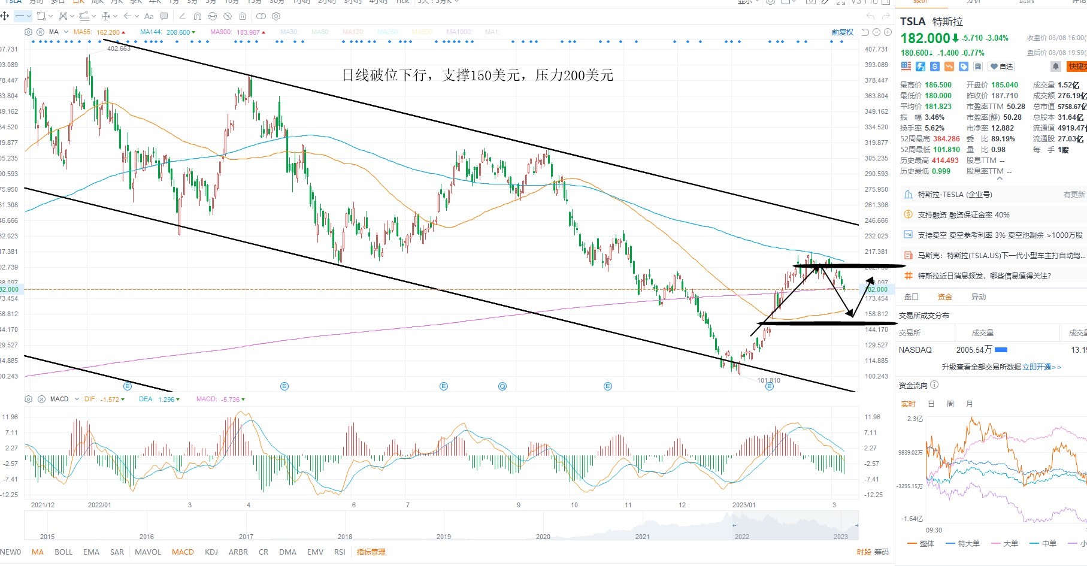This screenshot has width=1087, height=566.
Task: Undo the last drawing action
Action: (870, 16)
